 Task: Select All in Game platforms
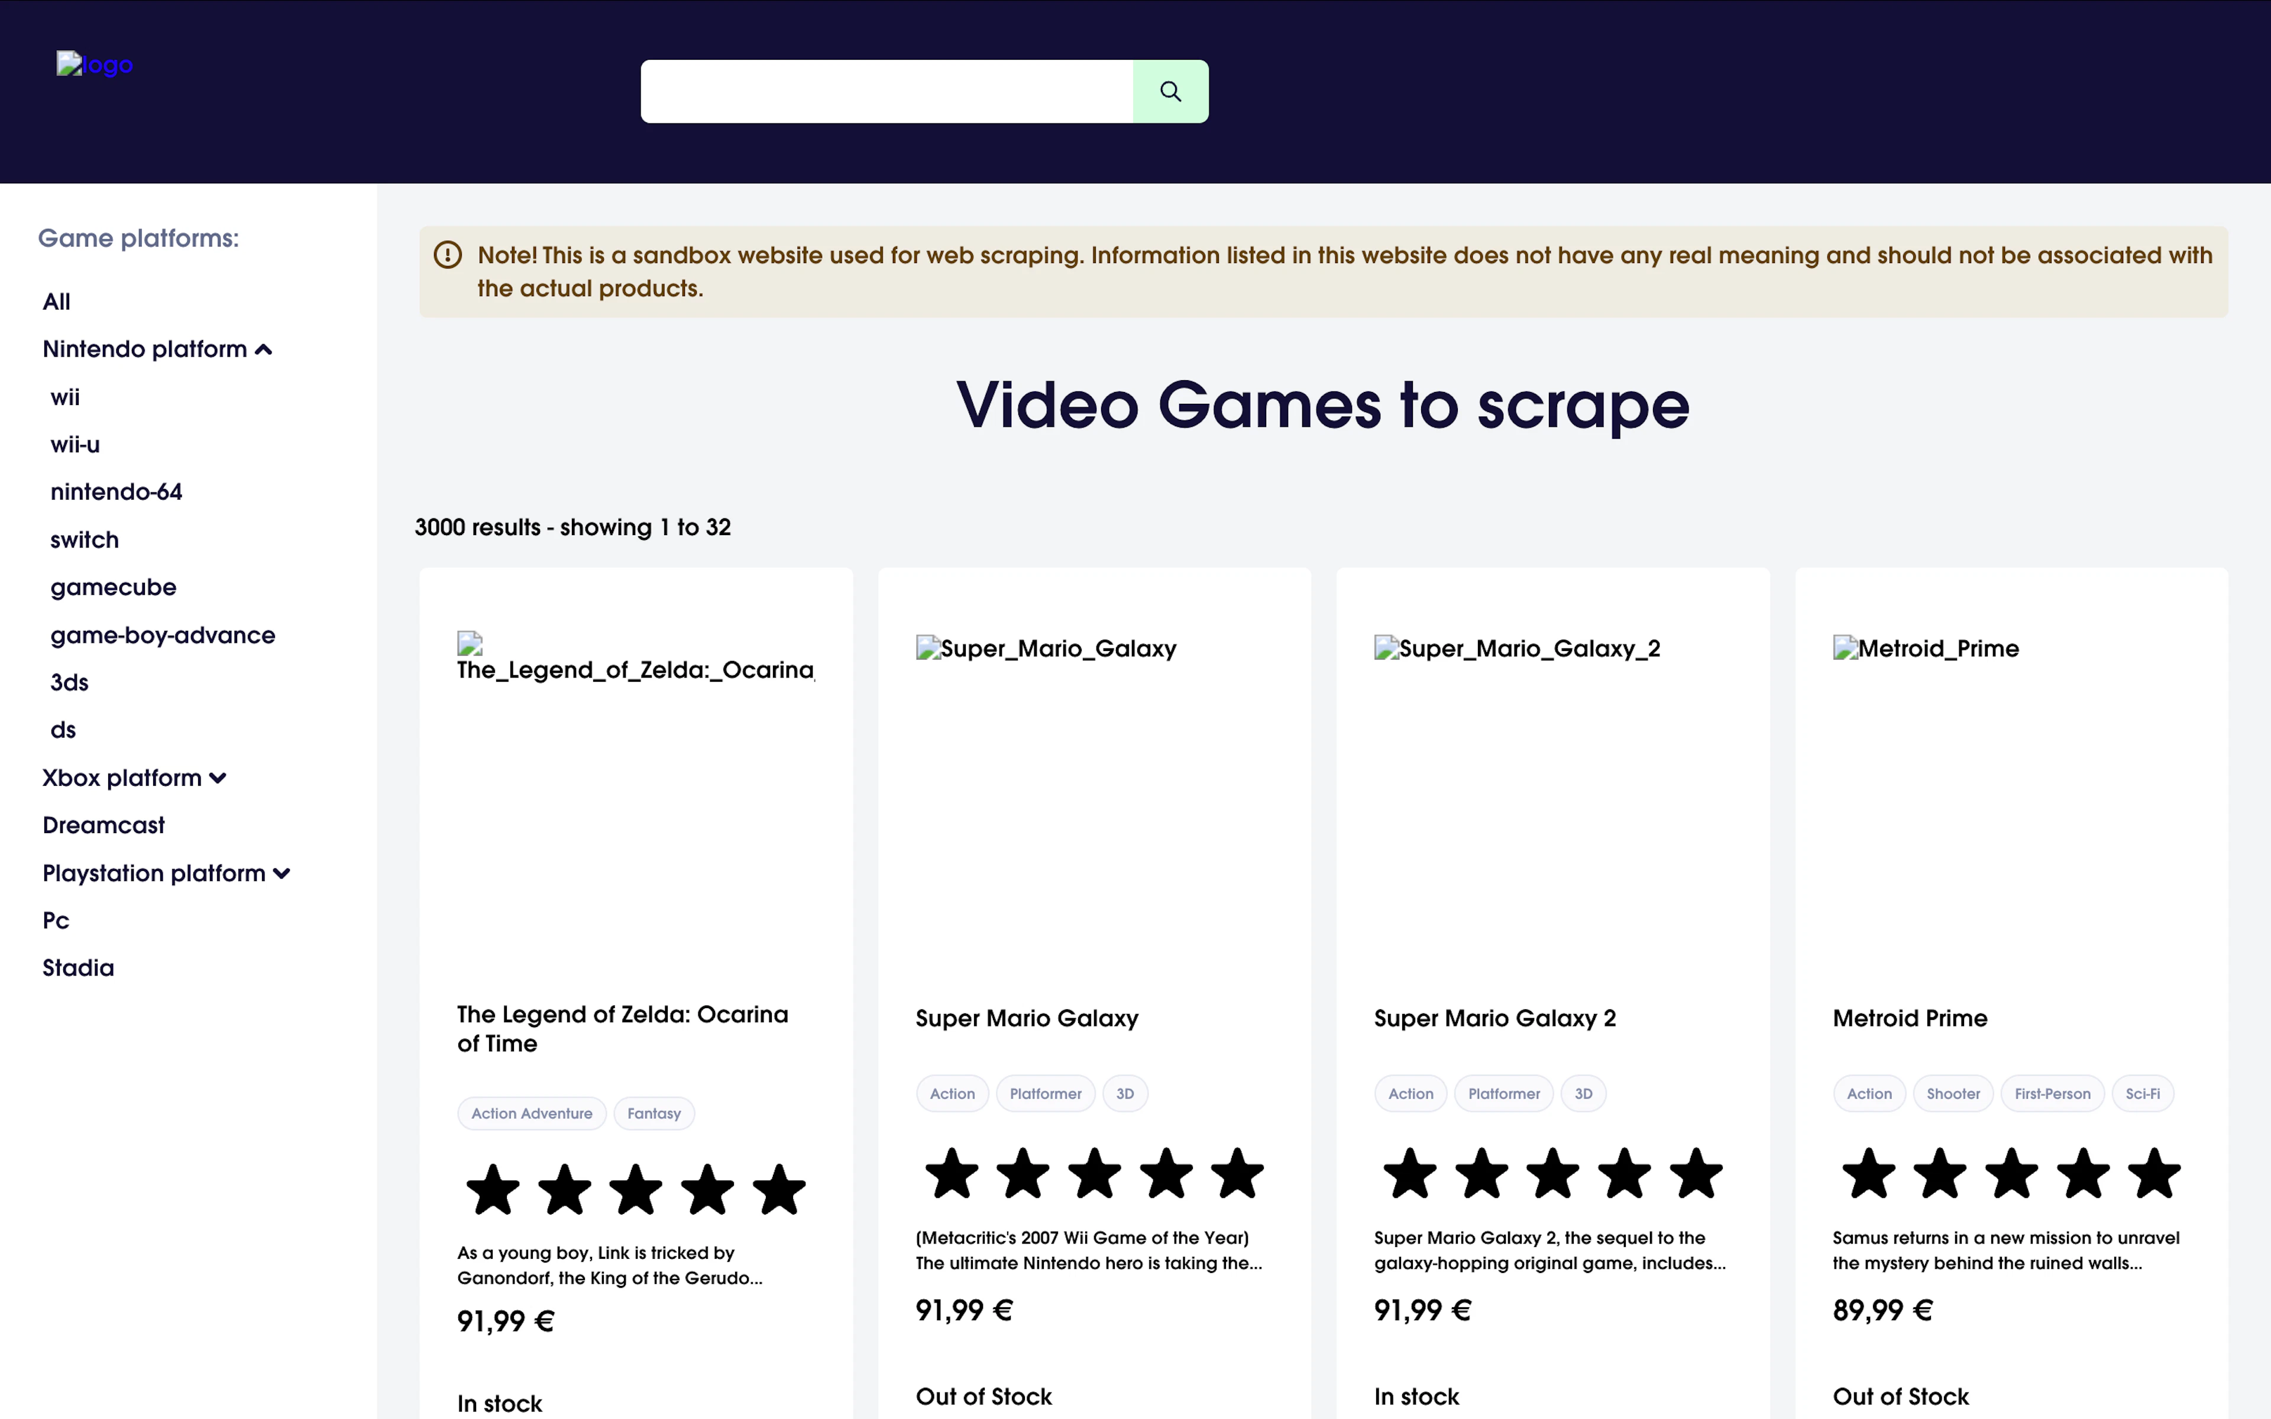56,302
